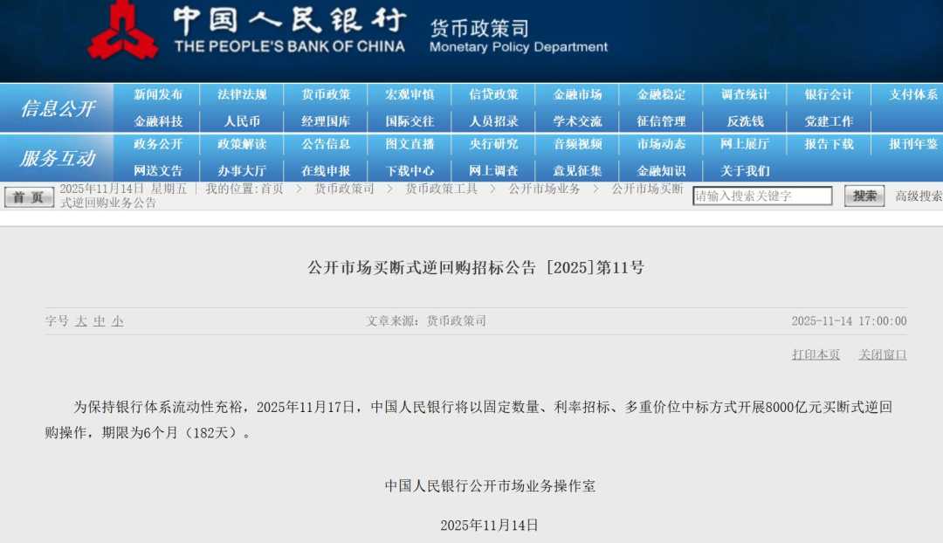Open 新闻发布 menu item
The image size is (943, 543).
point(157,94)
